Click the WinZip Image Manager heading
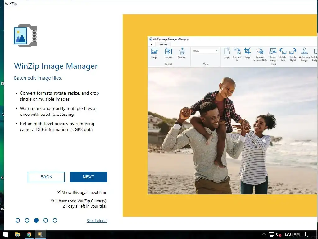The height and width of the screenshot is (239, 318). point(56,66)
